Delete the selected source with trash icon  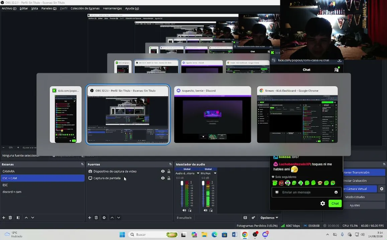(x=96, y=218)
